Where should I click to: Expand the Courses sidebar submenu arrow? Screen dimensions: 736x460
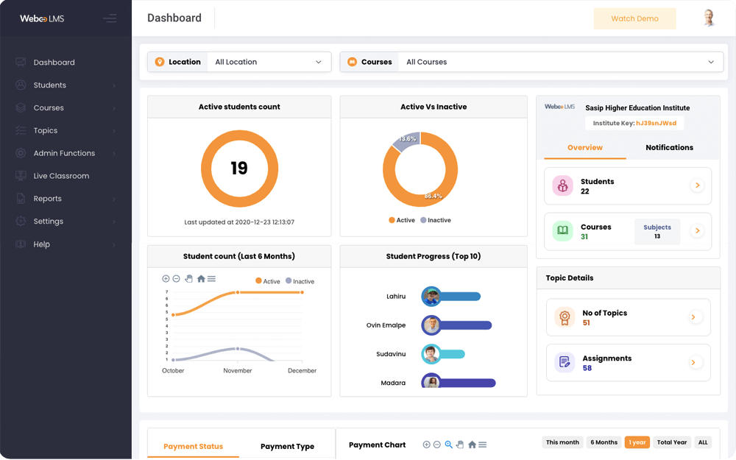coord(114,108)
